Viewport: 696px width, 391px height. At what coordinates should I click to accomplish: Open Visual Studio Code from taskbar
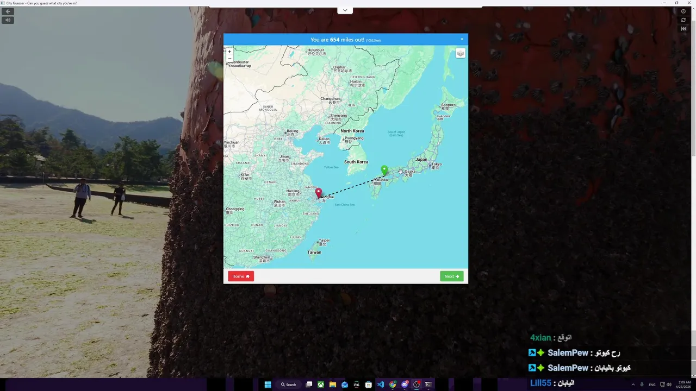381,384
